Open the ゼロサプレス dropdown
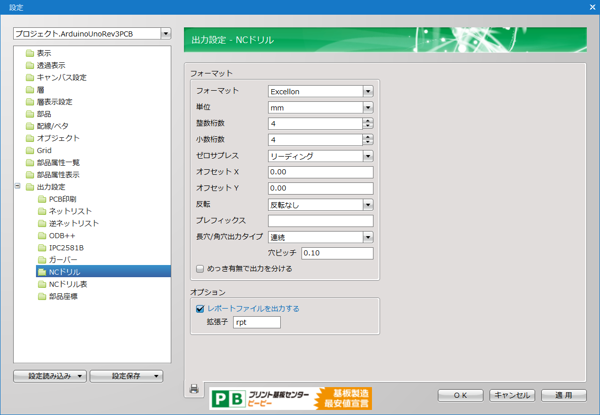Screen dimensions: 600x415 (368, 156)
